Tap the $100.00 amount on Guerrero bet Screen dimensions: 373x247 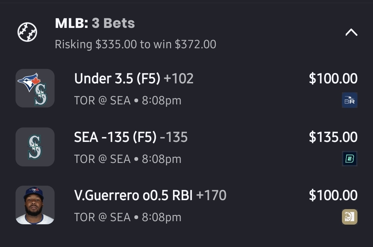point(333,195)
